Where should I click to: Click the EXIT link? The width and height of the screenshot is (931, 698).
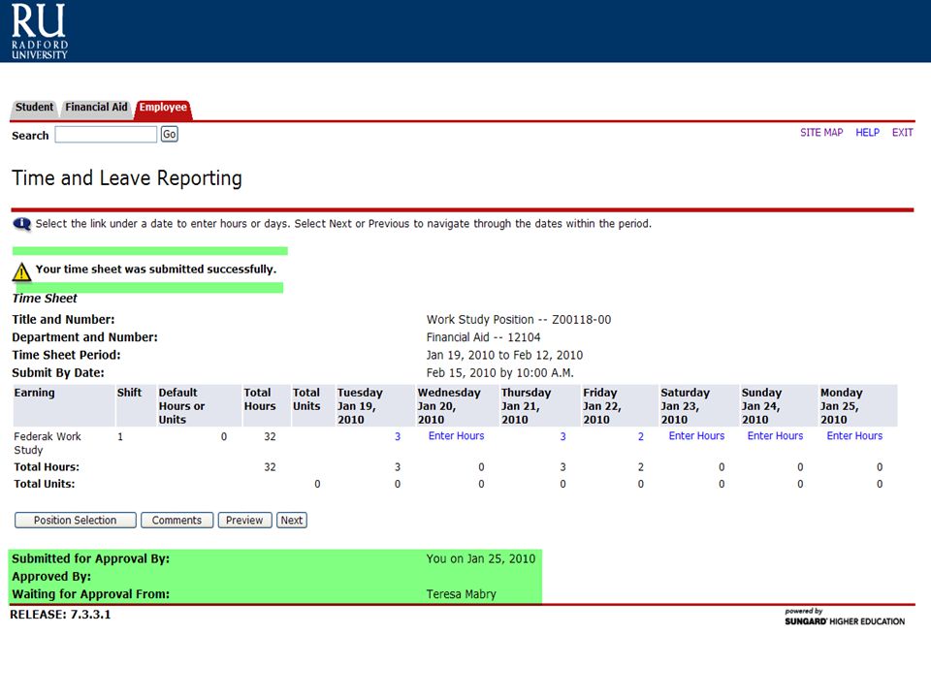pyautogui.click(x=902, y=133)
